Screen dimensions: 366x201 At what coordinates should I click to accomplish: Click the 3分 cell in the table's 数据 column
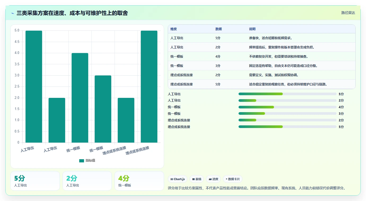click(218, 66)
